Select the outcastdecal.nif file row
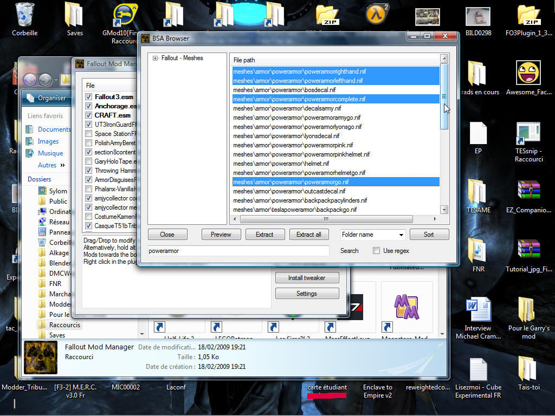555x416 pixels. pyautogui.click(x=336, y=191)
